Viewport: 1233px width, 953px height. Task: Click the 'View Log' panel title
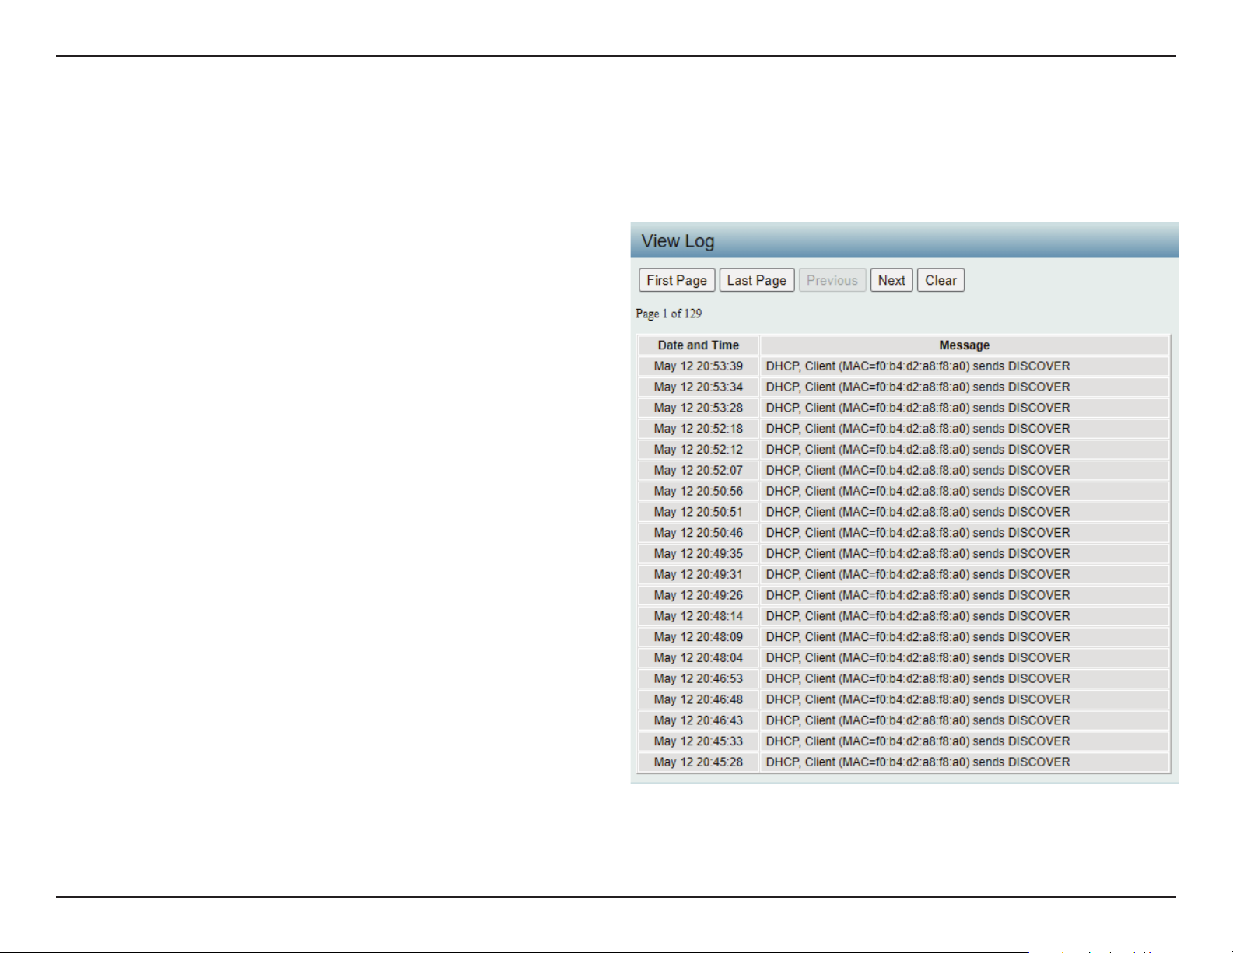(x=678, y=241)
